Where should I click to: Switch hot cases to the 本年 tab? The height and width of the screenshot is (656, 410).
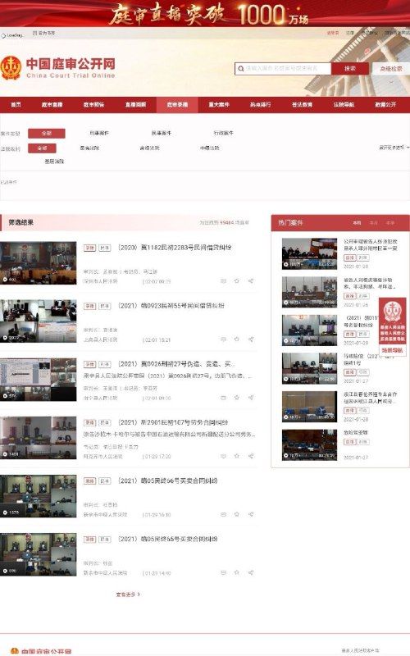coord(390,223)
